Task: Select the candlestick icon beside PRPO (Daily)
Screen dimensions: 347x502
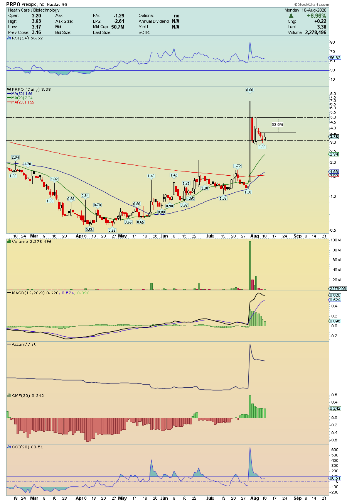Action: pos(8,89)
